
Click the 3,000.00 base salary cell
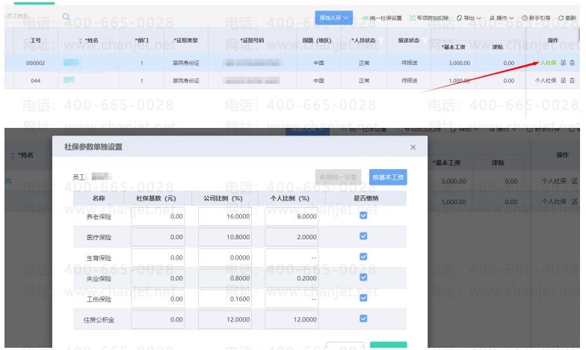point(453,63)
